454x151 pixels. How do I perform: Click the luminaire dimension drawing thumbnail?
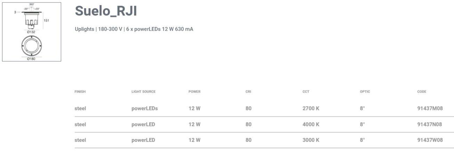32,32
